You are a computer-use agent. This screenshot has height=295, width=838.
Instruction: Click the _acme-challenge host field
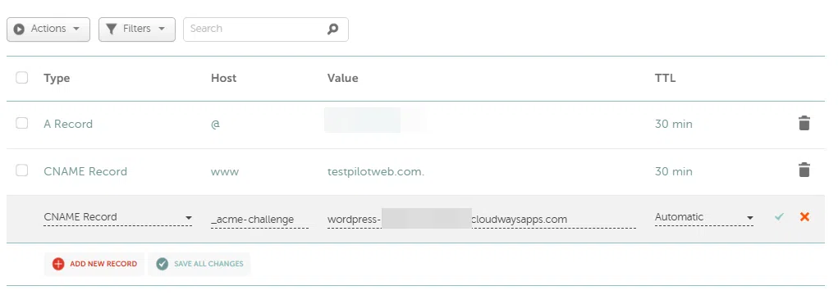pyautogui.click(x=259, y=220)
